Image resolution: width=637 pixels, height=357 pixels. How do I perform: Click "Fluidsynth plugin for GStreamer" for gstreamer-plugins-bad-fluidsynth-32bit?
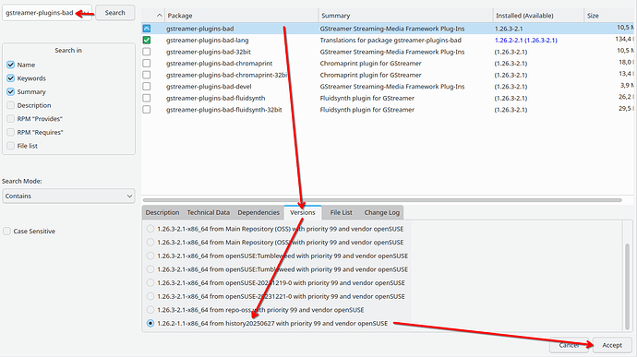(x=367, y=110)
